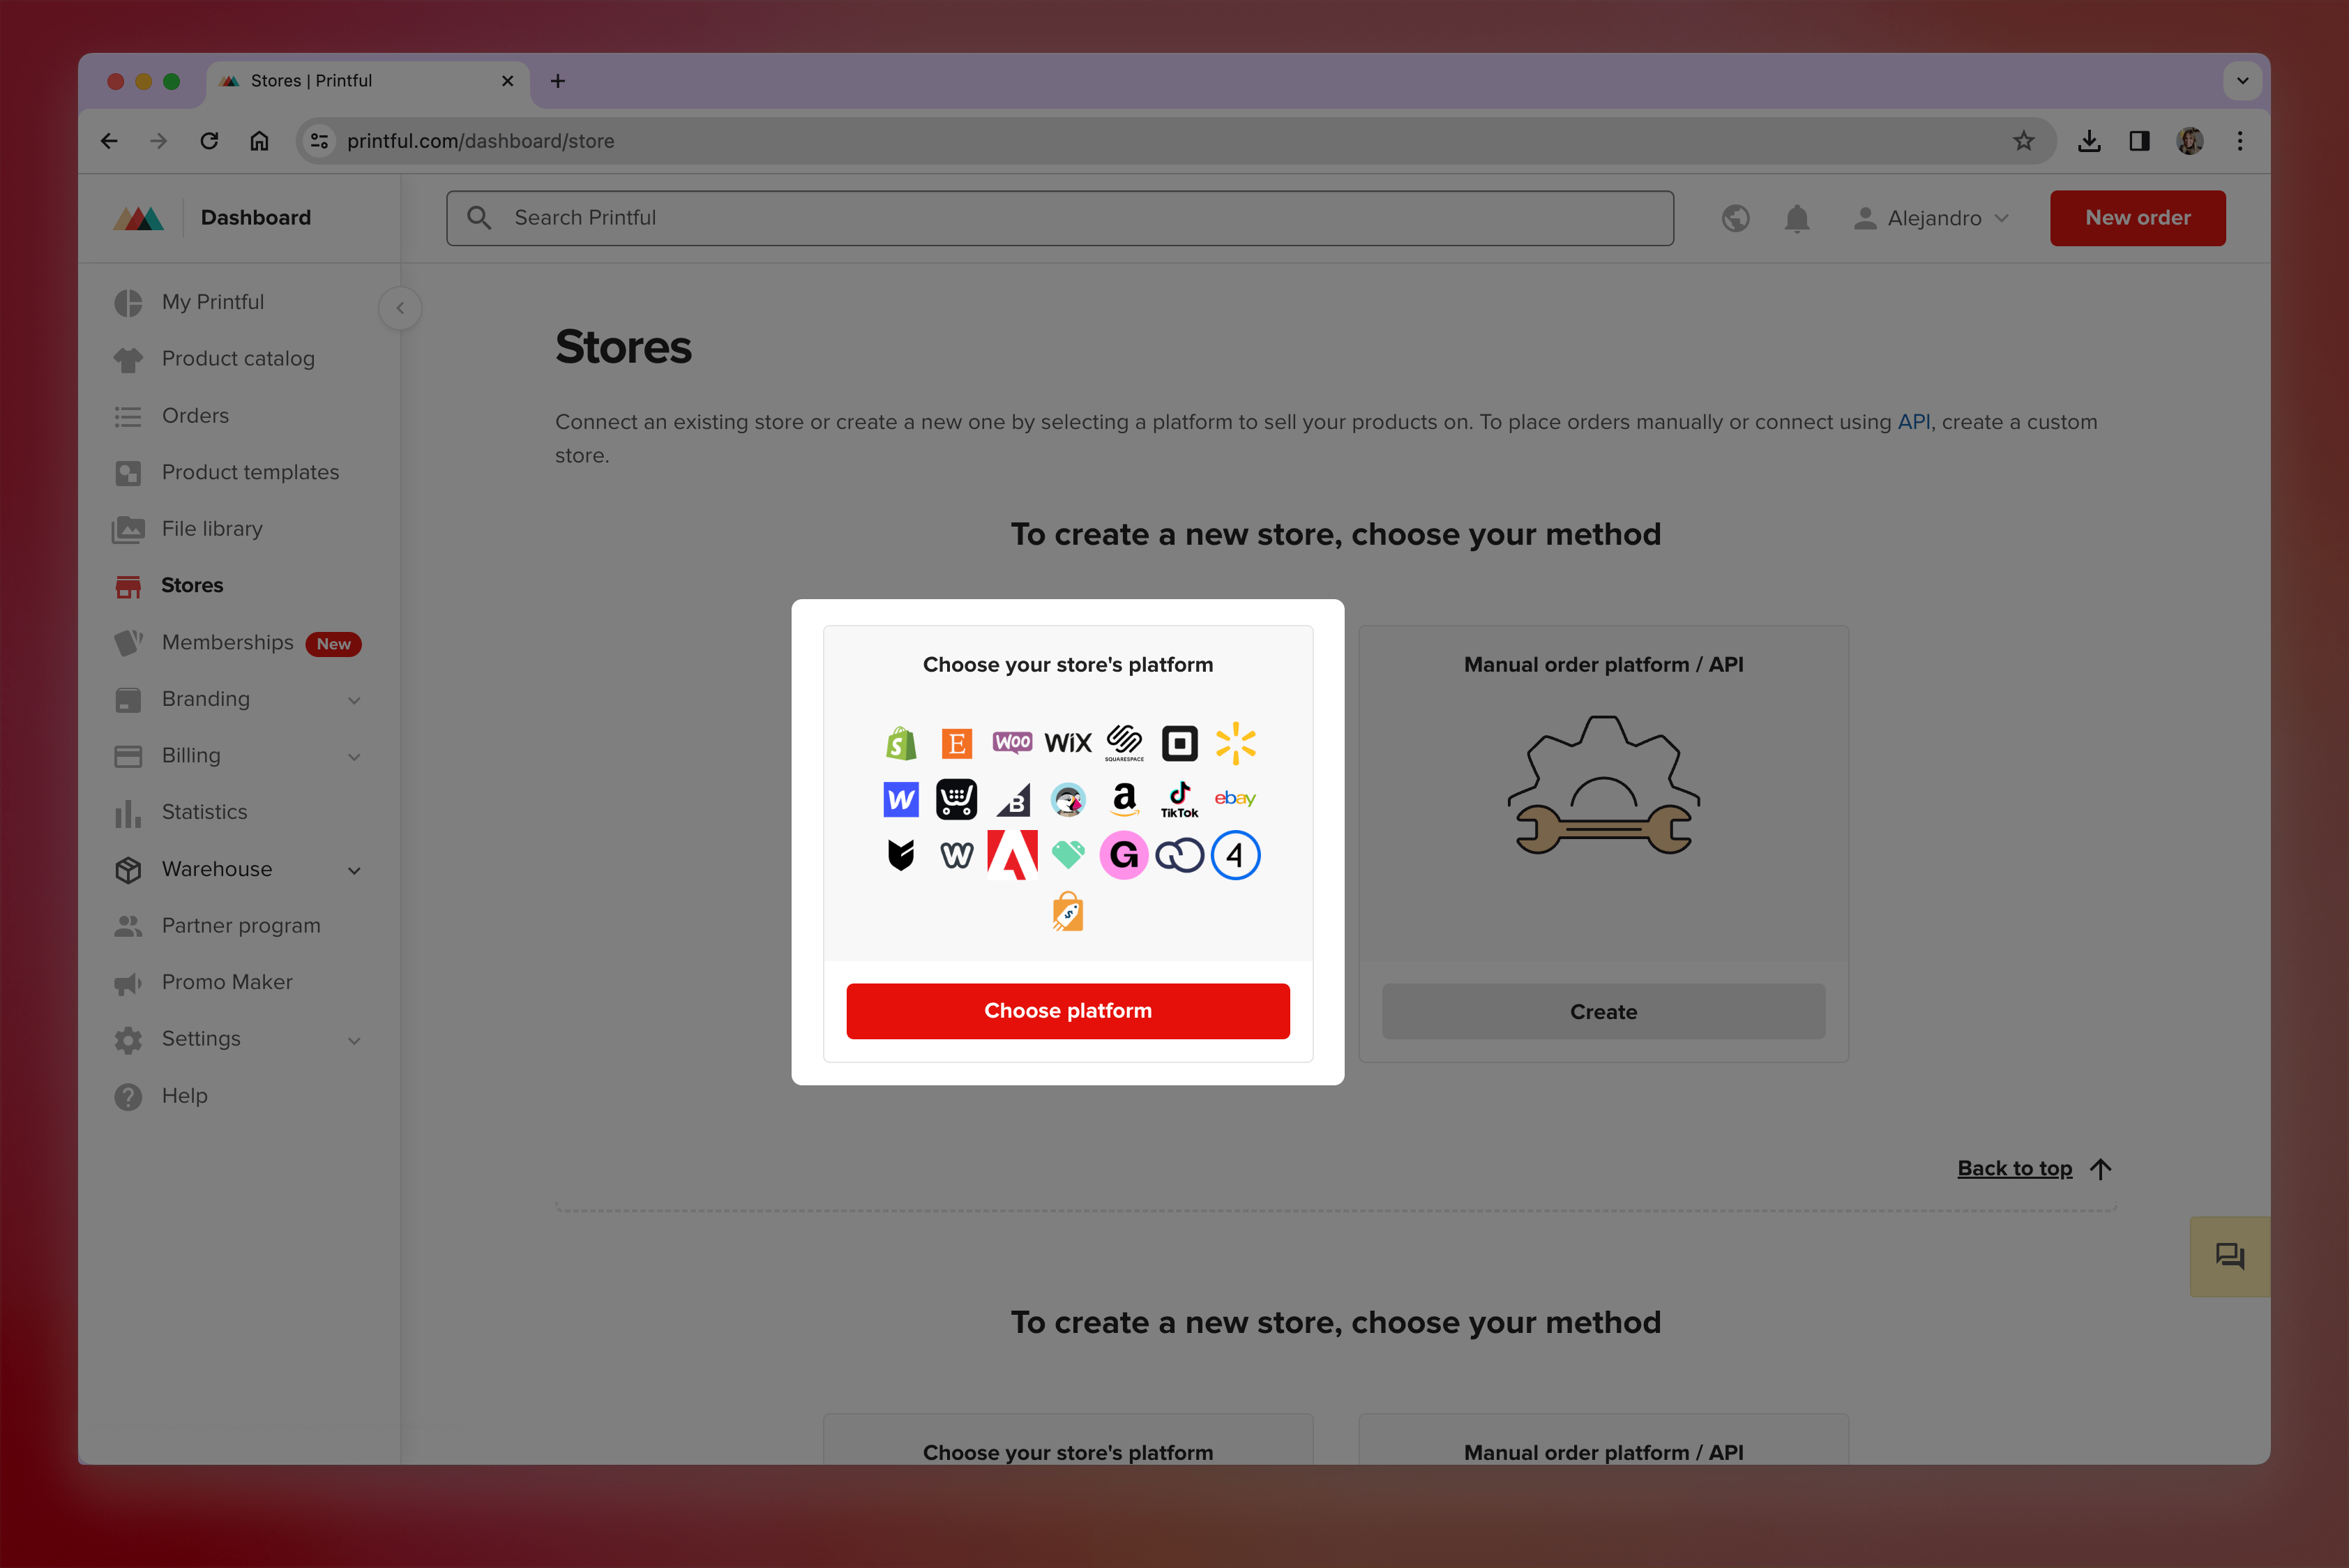Collapse the sidebar with the arrow button
Image resolution: width=2349 pixels, height=1568 pixels.
click(x=400, y=308)
